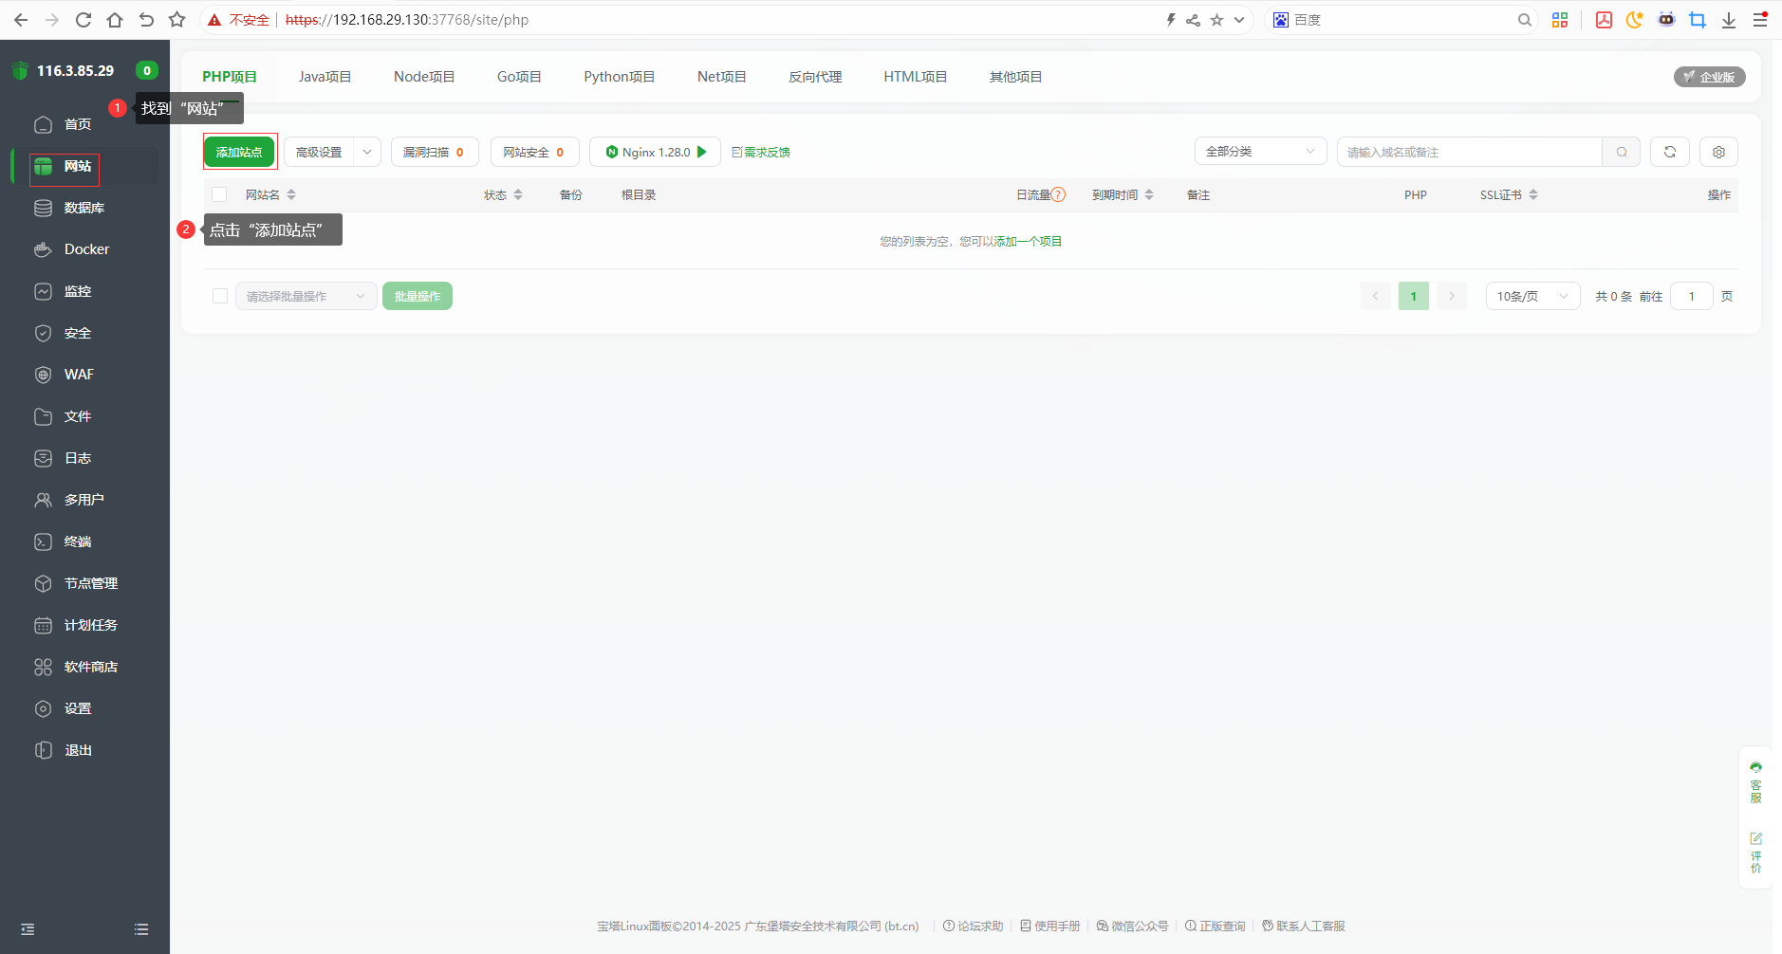The image size is (1782, 954).
Task: Click the go-to page number input
Action: click(x=1691, y=296)
